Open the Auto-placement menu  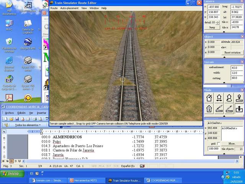pyautogui.click(x=69, y=8)
